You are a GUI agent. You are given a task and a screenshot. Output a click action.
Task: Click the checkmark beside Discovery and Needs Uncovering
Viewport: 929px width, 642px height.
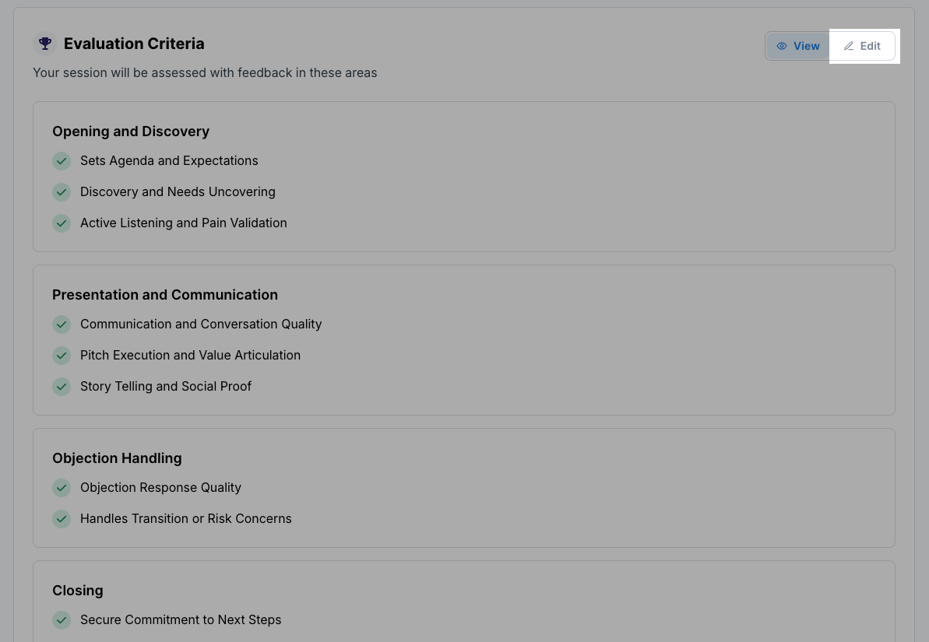click(62, 192)
